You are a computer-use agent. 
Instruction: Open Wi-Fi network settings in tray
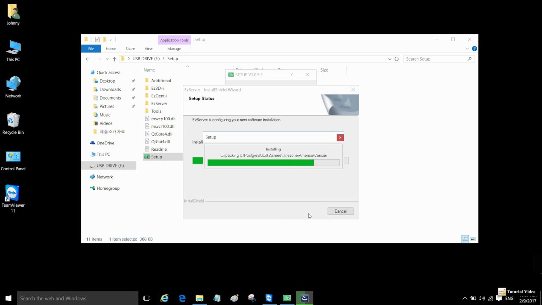tap(491, 298)
